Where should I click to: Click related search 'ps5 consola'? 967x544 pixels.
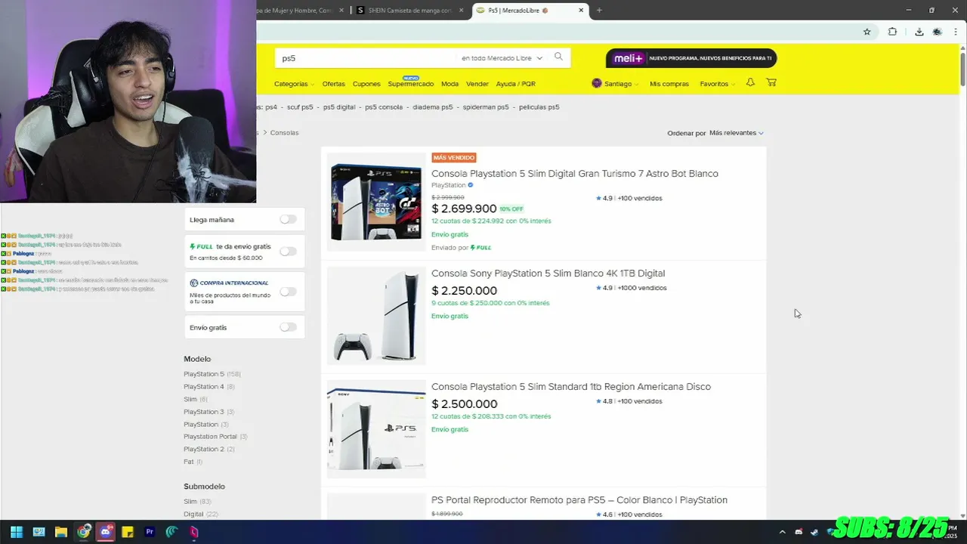click(384, 107)
